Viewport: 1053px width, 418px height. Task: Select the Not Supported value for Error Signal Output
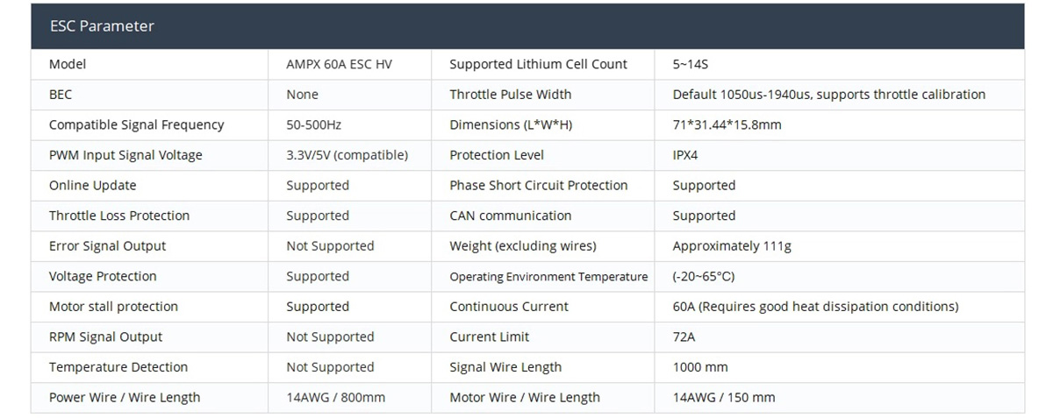[330, 246]
